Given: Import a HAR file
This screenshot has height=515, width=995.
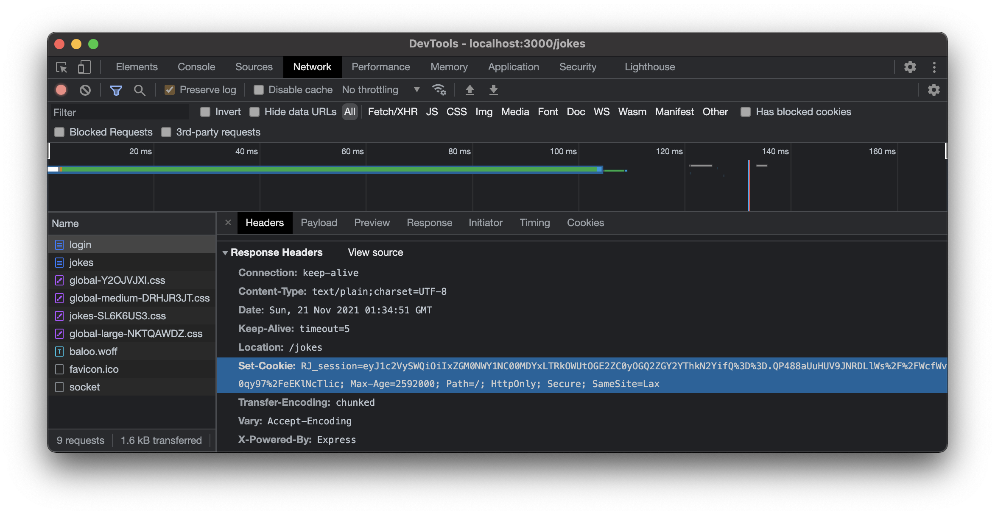Looking at the screenshot, I should (470, 90).
